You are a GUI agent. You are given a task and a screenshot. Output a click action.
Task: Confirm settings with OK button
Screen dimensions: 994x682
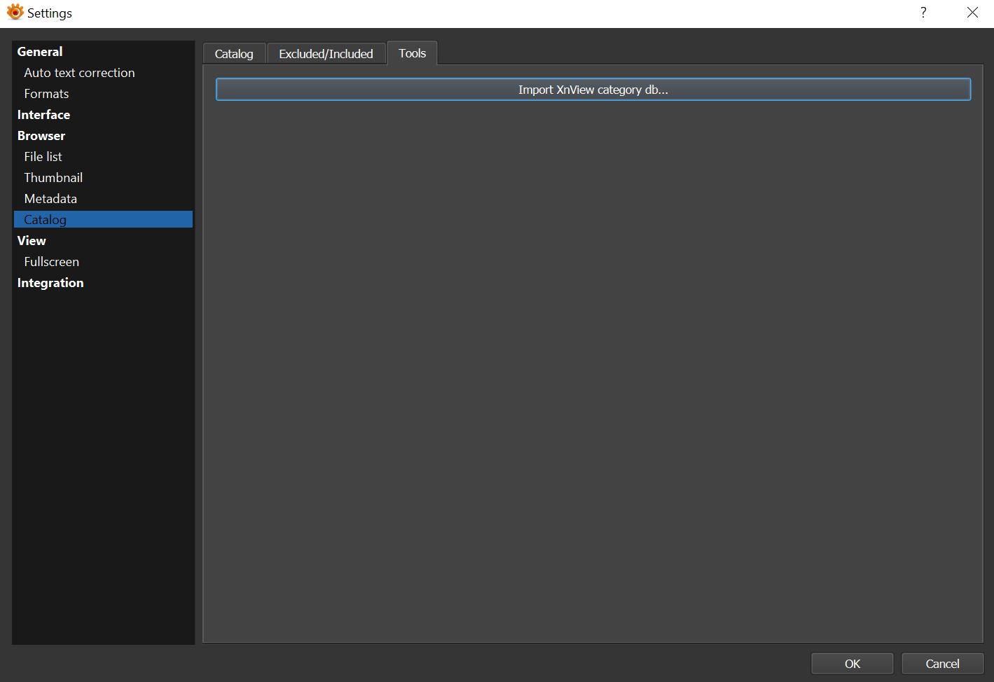coord(853,664)
